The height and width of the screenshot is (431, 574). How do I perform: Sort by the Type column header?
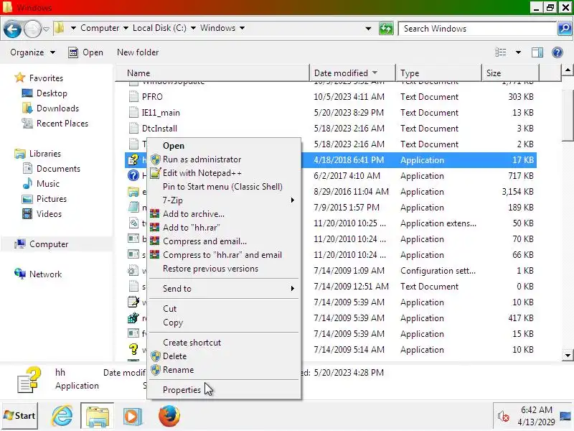pyautogui.click(x=438, y=73)
